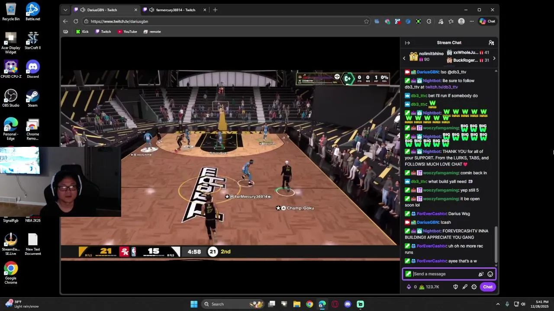Mute audio on farmercury36914 tab speaker icon

(151, 10)
